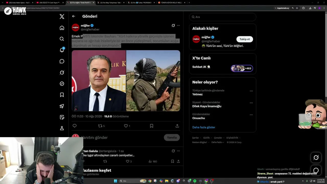Open the Yetmez trending topic
The width and height of the screenshot is (327, 184).
tap(197, 94)
